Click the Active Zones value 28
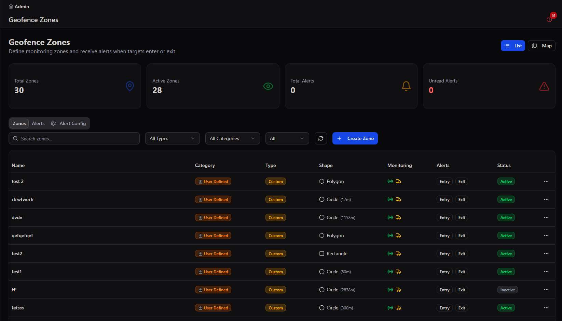 tap(157, 90)
